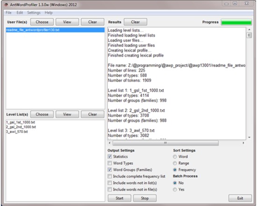Click the results scroll up arrow
This screenshot has width=257, height=206.
249,30
